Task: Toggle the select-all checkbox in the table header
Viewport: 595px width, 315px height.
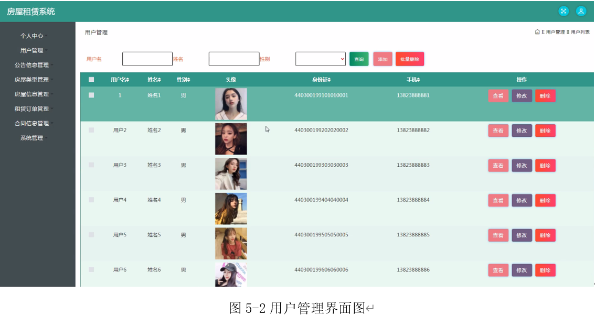Action: 91,79
